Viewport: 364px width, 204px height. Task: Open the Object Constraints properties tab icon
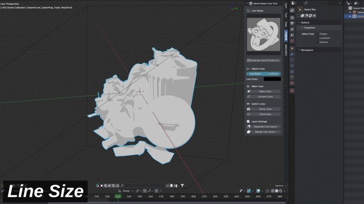click(x=292, y=71)
